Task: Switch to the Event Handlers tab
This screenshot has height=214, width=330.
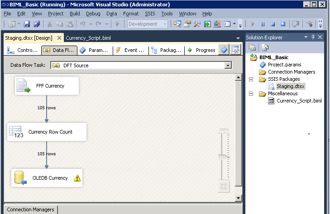Action: point(131,50)
